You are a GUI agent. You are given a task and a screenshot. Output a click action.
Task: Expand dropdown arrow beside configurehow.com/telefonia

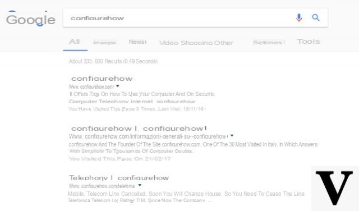tap(140, 185)
